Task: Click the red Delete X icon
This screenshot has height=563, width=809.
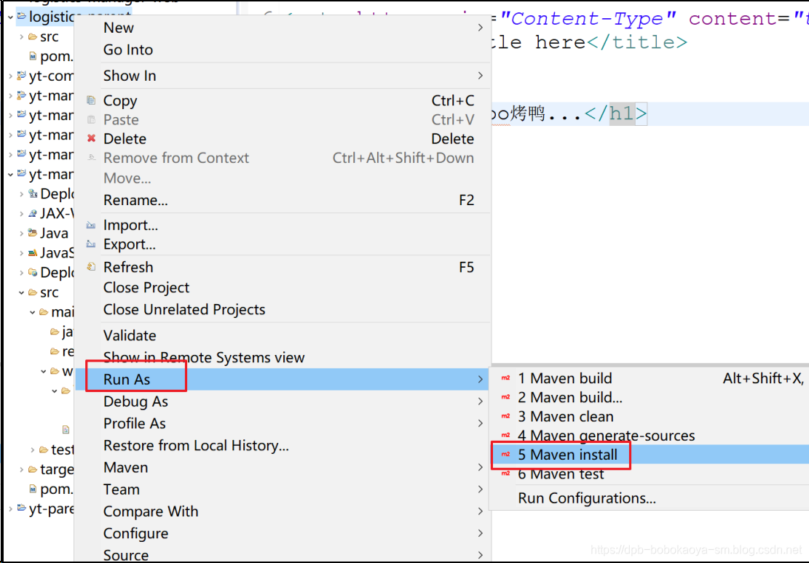Action: [91, 138]
